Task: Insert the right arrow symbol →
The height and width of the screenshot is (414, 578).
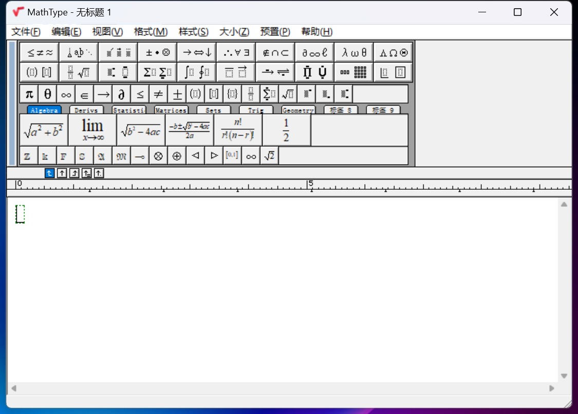Action: (103, 94)
